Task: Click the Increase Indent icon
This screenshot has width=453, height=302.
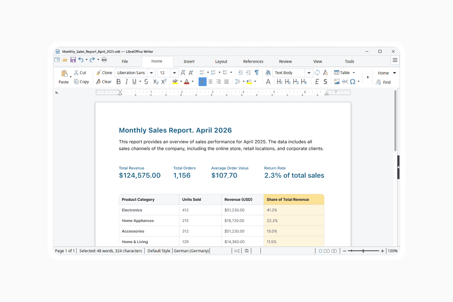Action: click(240, 72)
